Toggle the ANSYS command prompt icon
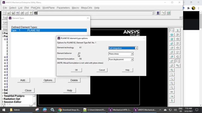 coord(36,13)
